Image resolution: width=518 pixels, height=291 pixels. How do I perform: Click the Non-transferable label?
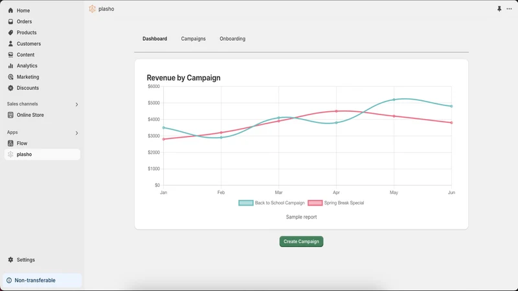tap(35, 281)
